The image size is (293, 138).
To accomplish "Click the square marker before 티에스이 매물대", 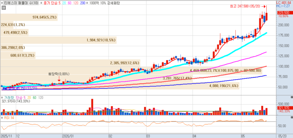I will pyautogui.click(x=2, y=3).
